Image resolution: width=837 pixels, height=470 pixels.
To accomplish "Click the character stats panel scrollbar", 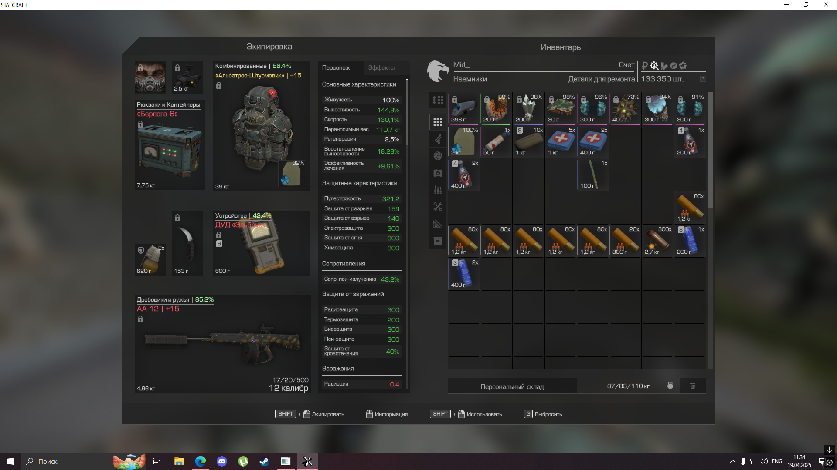I will point(407,112).
